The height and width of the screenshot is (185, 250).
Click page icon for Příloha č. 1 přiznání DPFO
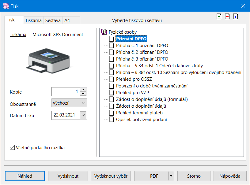coord(112,46)
